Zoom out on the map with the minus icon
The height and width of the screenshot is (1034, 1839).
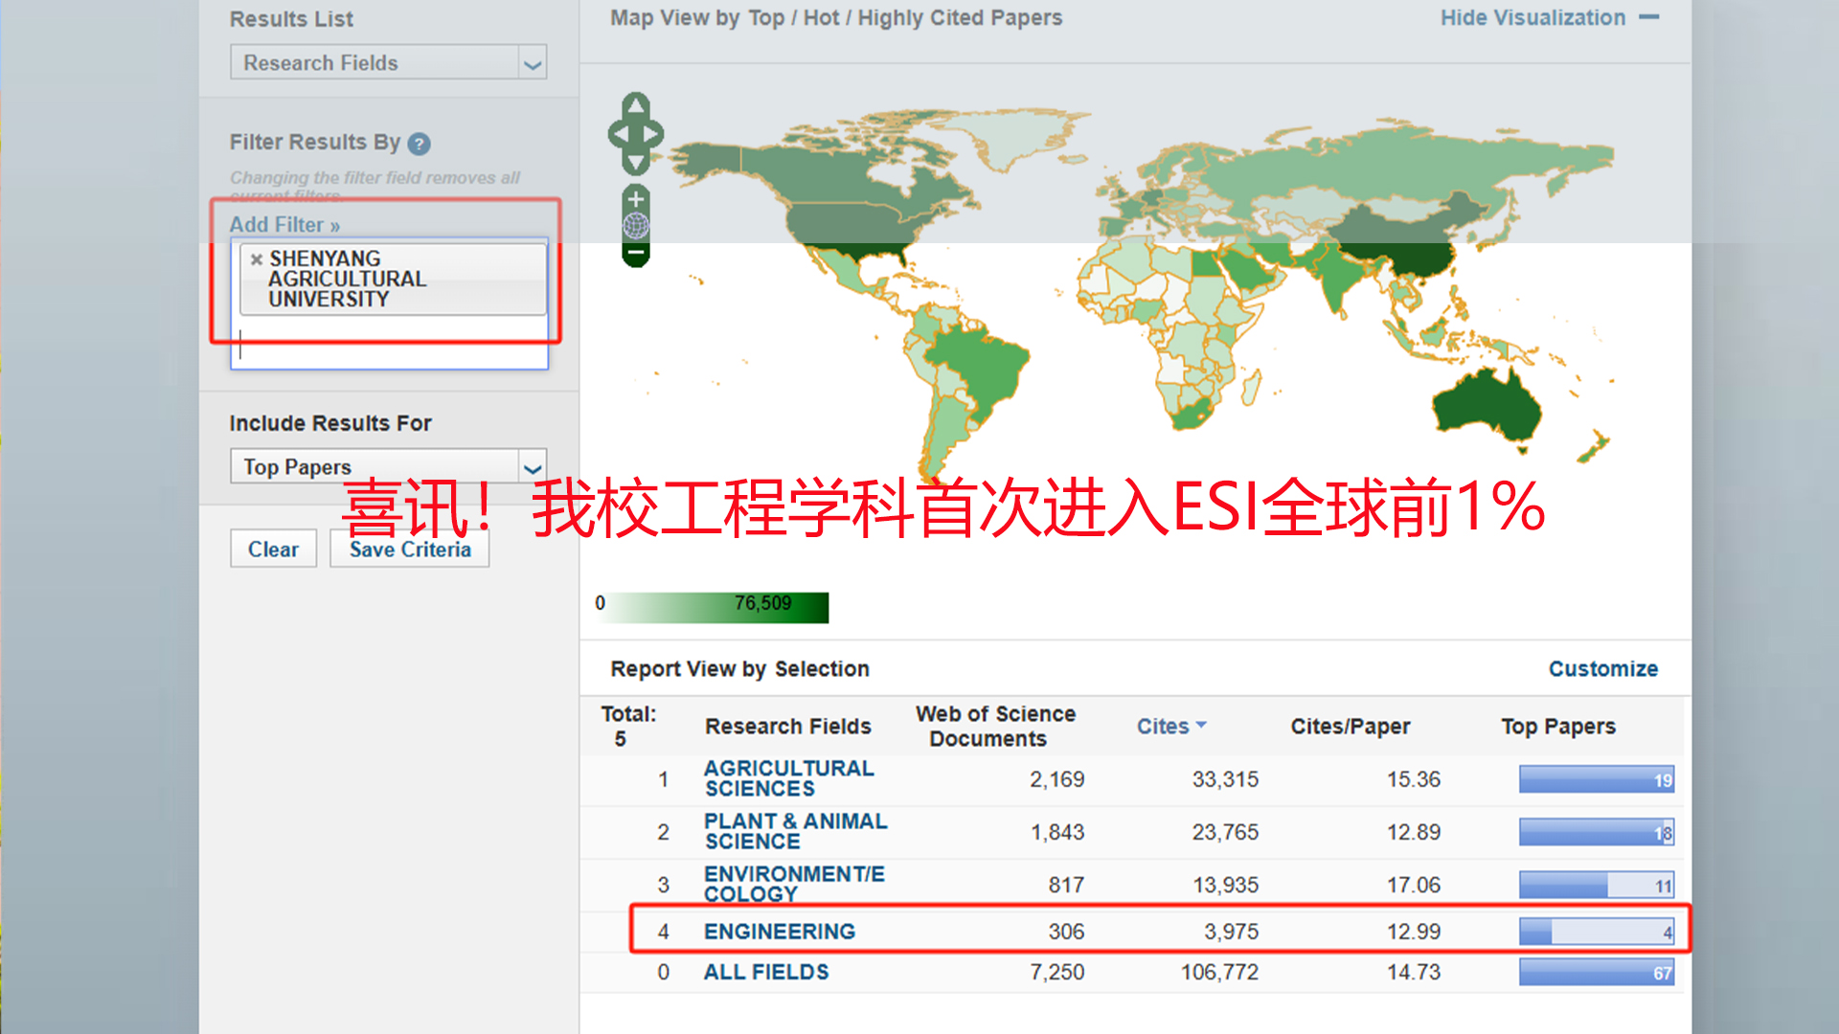(636, 254)
